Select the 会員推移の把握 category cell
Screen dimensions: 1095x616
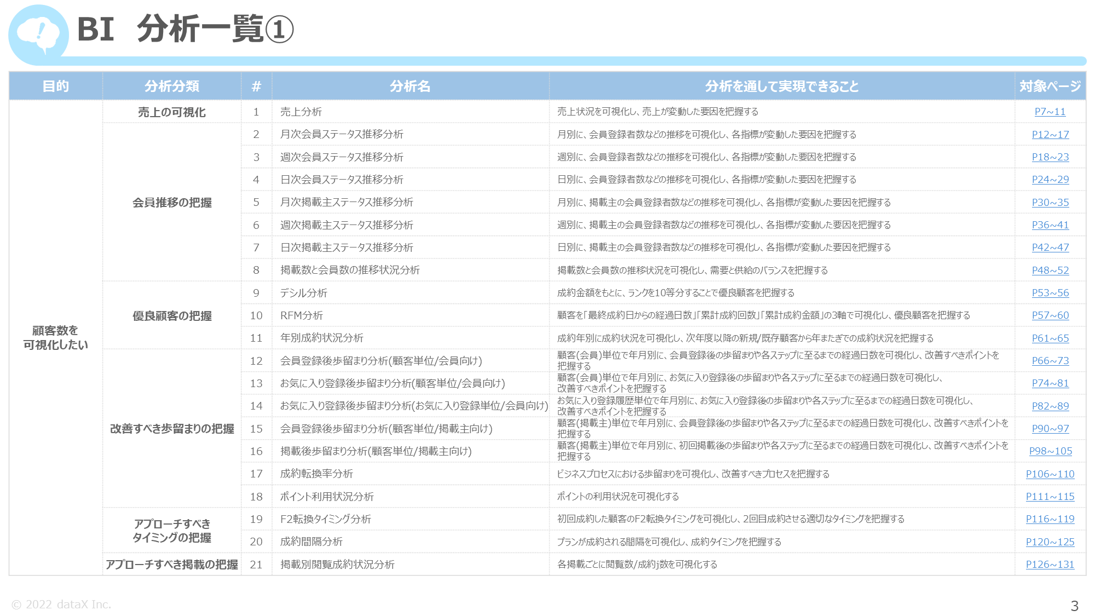[x=172, y=203]
